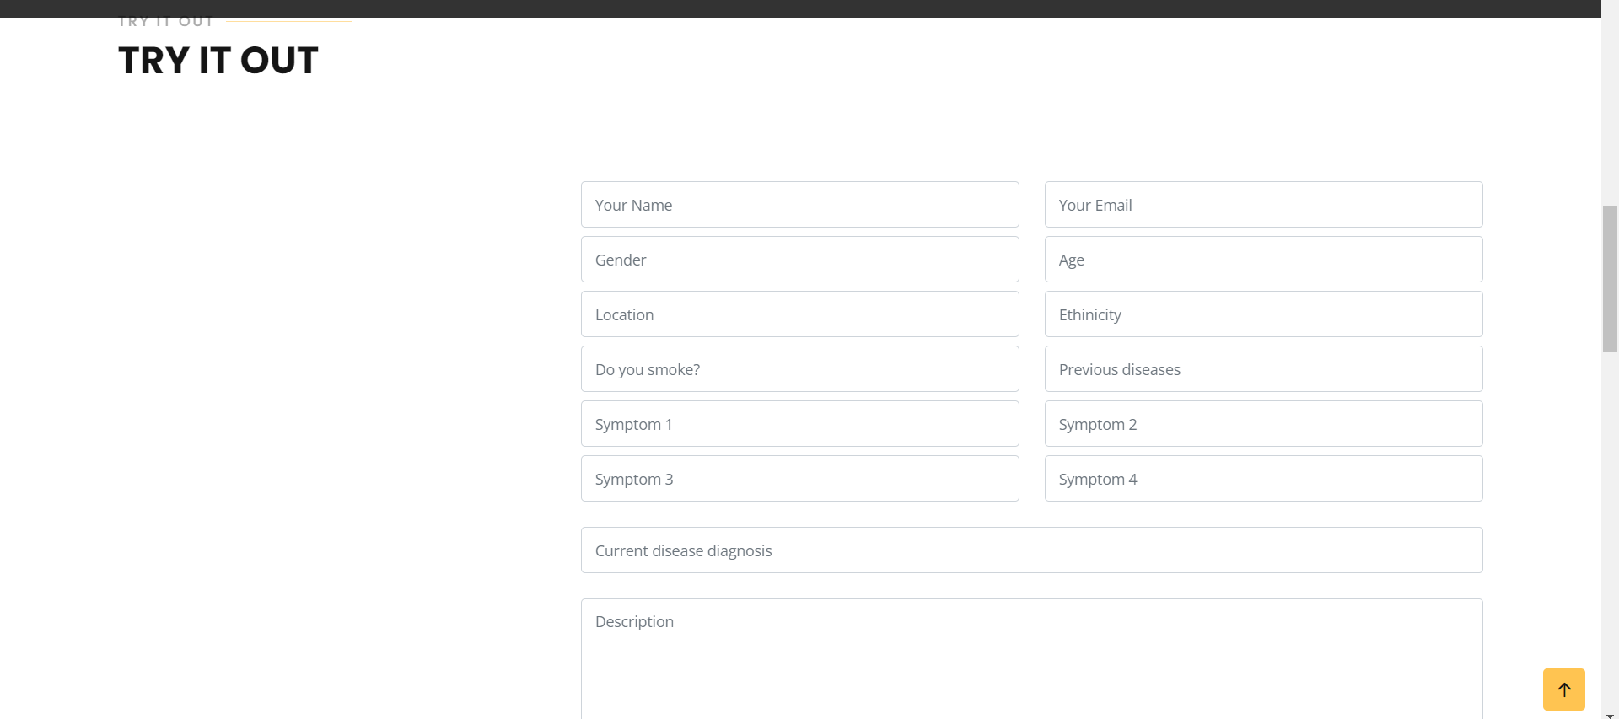1619x719 pixels.
Task: Select the Symptom 3 field
Action: click(799, 478)
